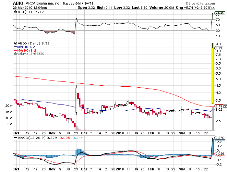Select the blue MA(50) line swatch in legend

click(x=15, y=47)
